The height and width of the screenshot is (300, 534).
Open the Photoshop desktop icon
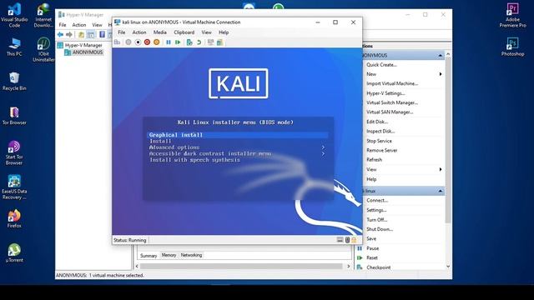(512, 47)
